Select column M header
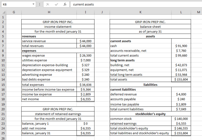Screen dimensions: 202x140 click(x=197, y=12)
